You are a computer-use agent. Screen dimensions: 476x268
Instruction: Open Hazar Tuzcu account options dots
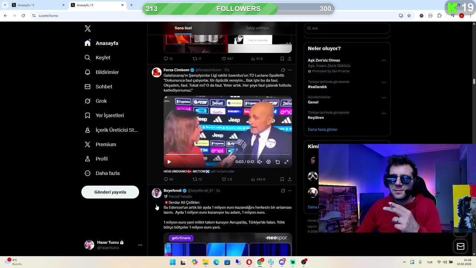click(140, 245)
